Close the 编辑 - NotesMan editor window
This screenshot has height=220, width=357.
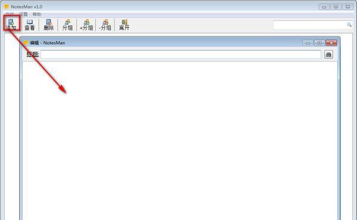pyautogui.click(x=331, y=42)
